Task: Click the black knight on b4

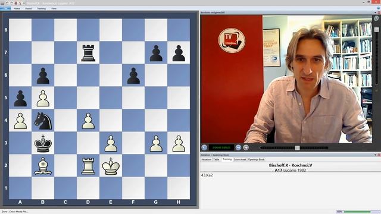Action: pos(43,121)
